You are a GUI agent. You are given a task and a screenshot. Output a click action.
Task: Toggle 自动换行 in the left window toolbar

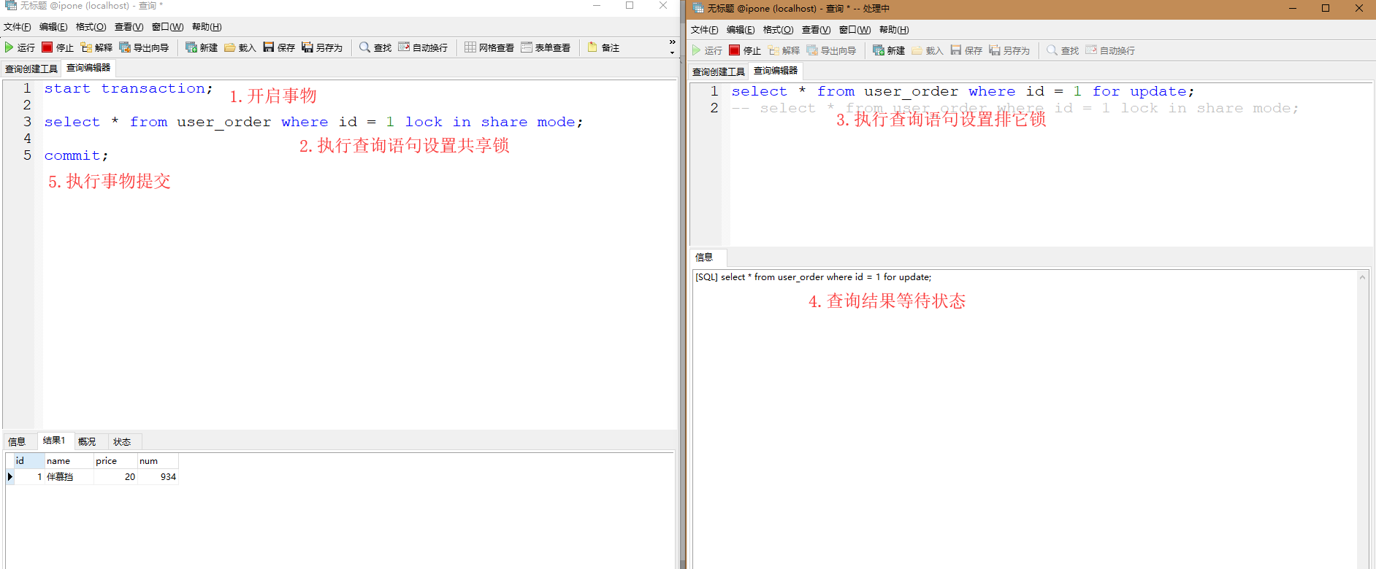tap(423, 47)
